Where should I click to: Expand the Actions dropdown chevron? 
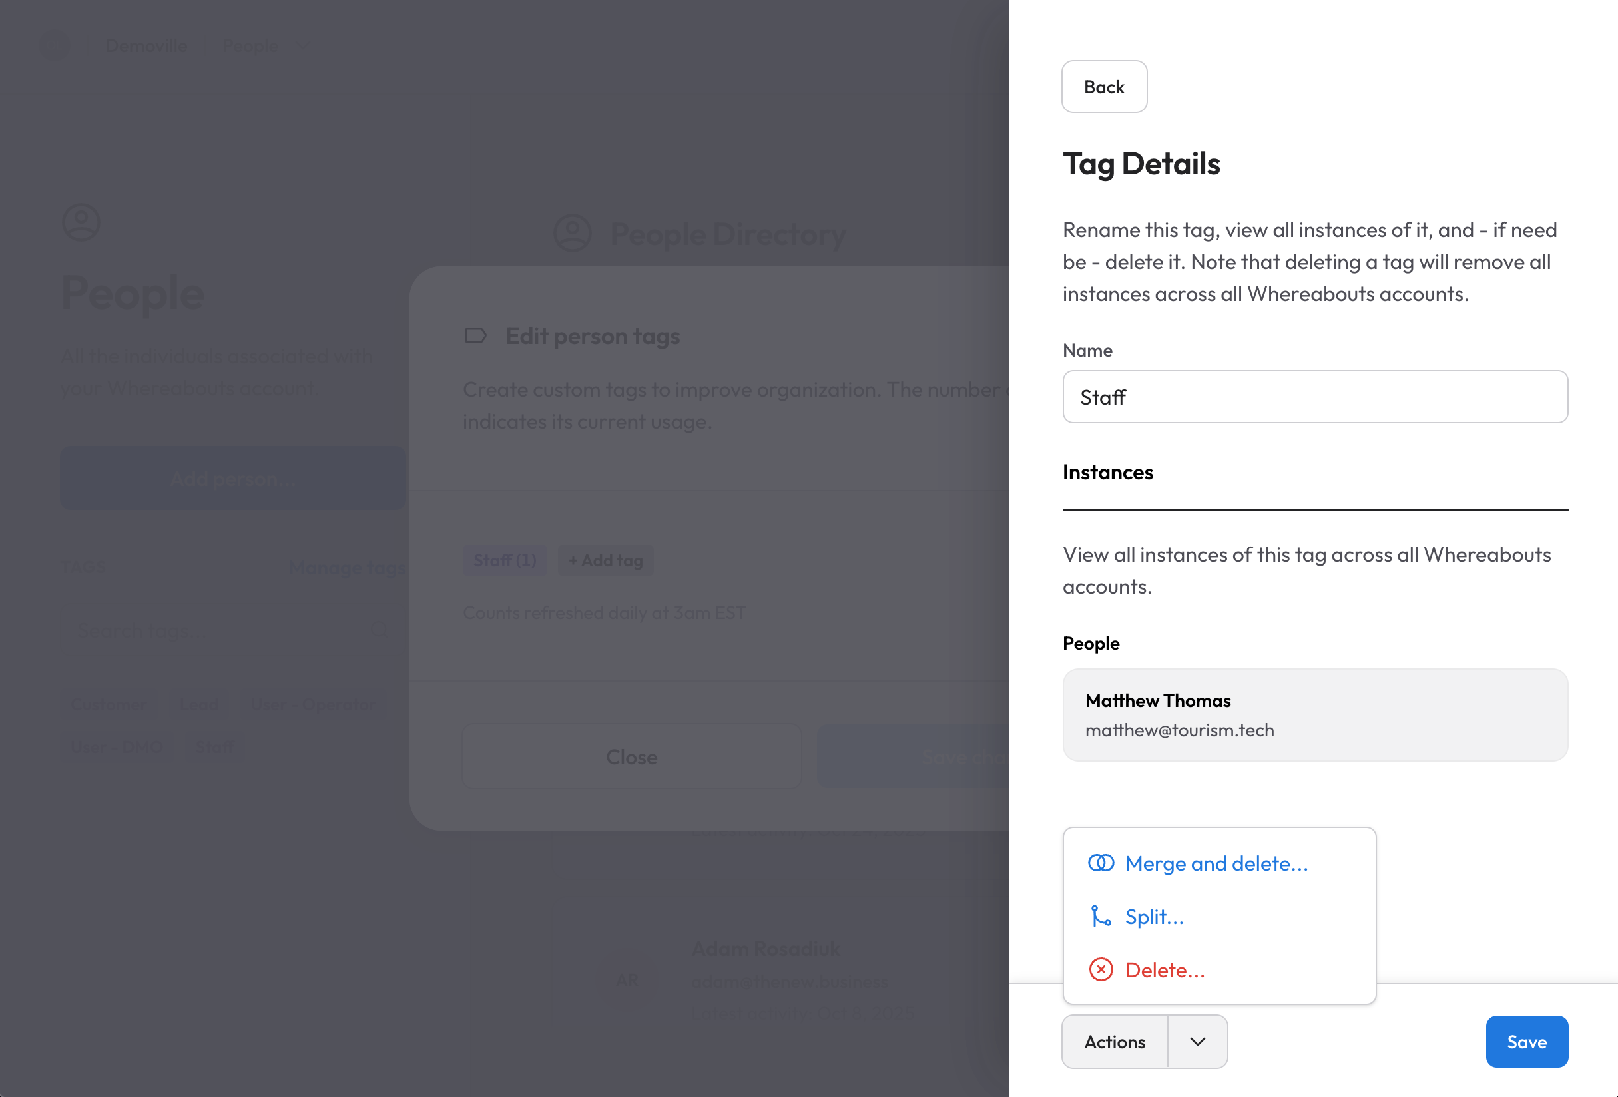(1197, 1042)
